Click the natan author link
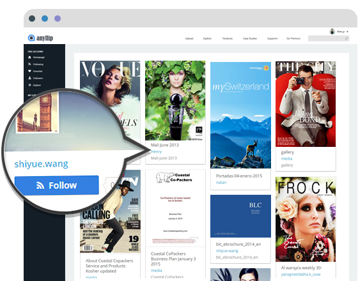Image resolution: width=358 pixels, height=281 pixels. tap(221, 183)
